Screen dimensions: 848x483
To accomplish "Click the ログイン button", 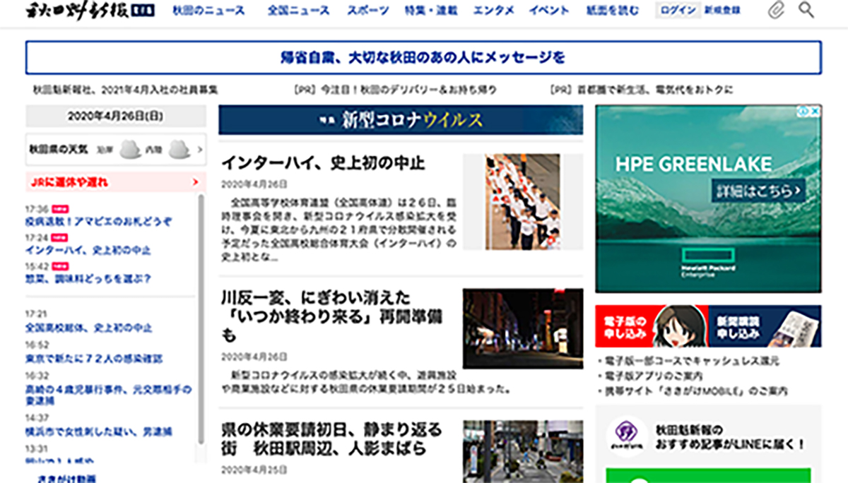I will click(x=676, y=11).
